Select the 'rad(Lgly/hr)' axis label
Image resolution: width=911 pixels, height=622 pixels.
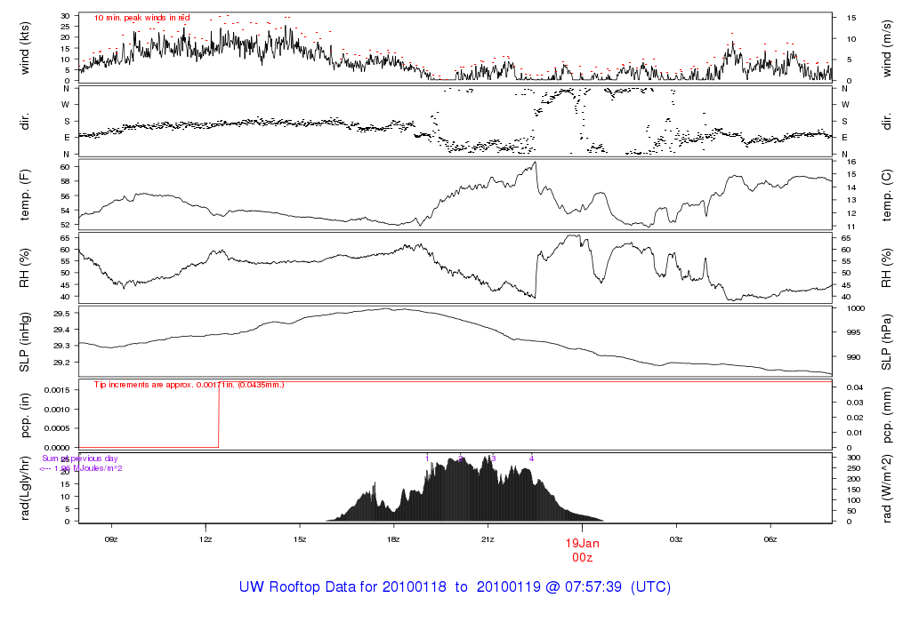[24, 488]
